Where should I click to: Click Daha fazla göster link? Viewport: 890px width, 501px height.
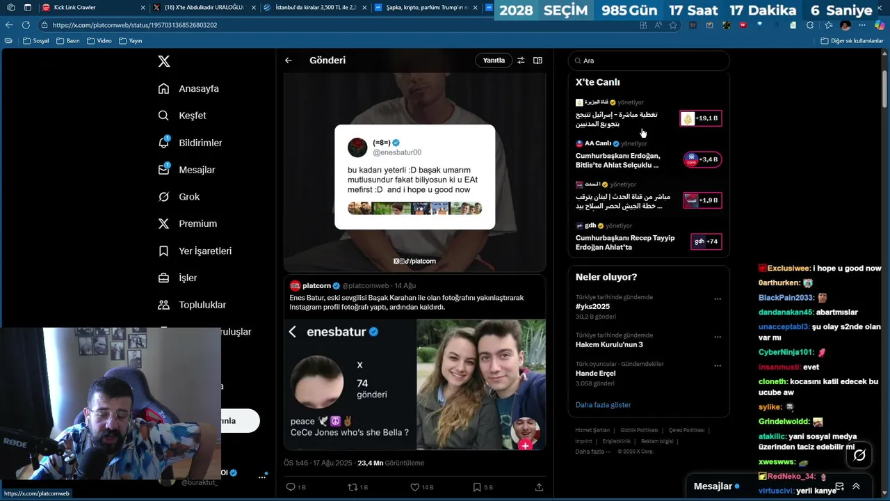(x=603, y=405)
